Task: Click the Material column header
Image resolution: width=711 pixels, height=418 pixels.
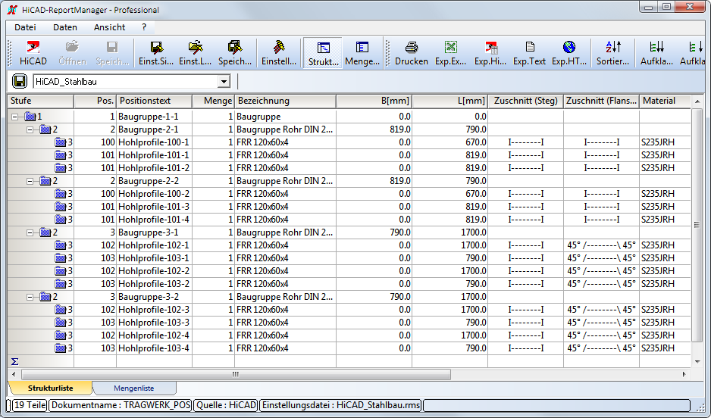Action: pyautogui.click(x=659, y=101)
